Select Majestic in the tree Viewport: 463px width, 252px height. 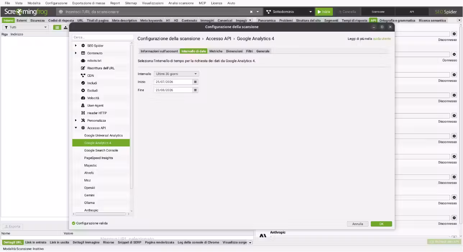(x=91, y=165)
